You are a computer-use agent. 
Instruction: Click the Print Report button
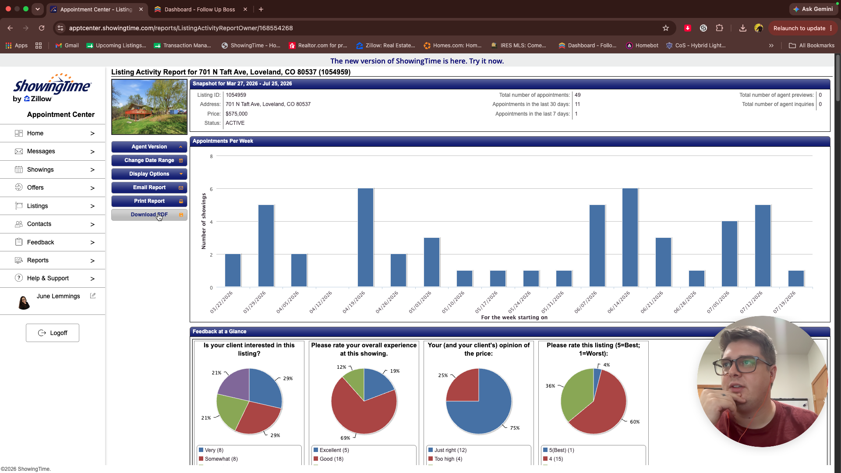click(149, 201)
